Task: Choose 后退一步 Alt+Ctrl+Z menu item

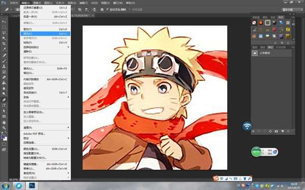Action: 45,17
